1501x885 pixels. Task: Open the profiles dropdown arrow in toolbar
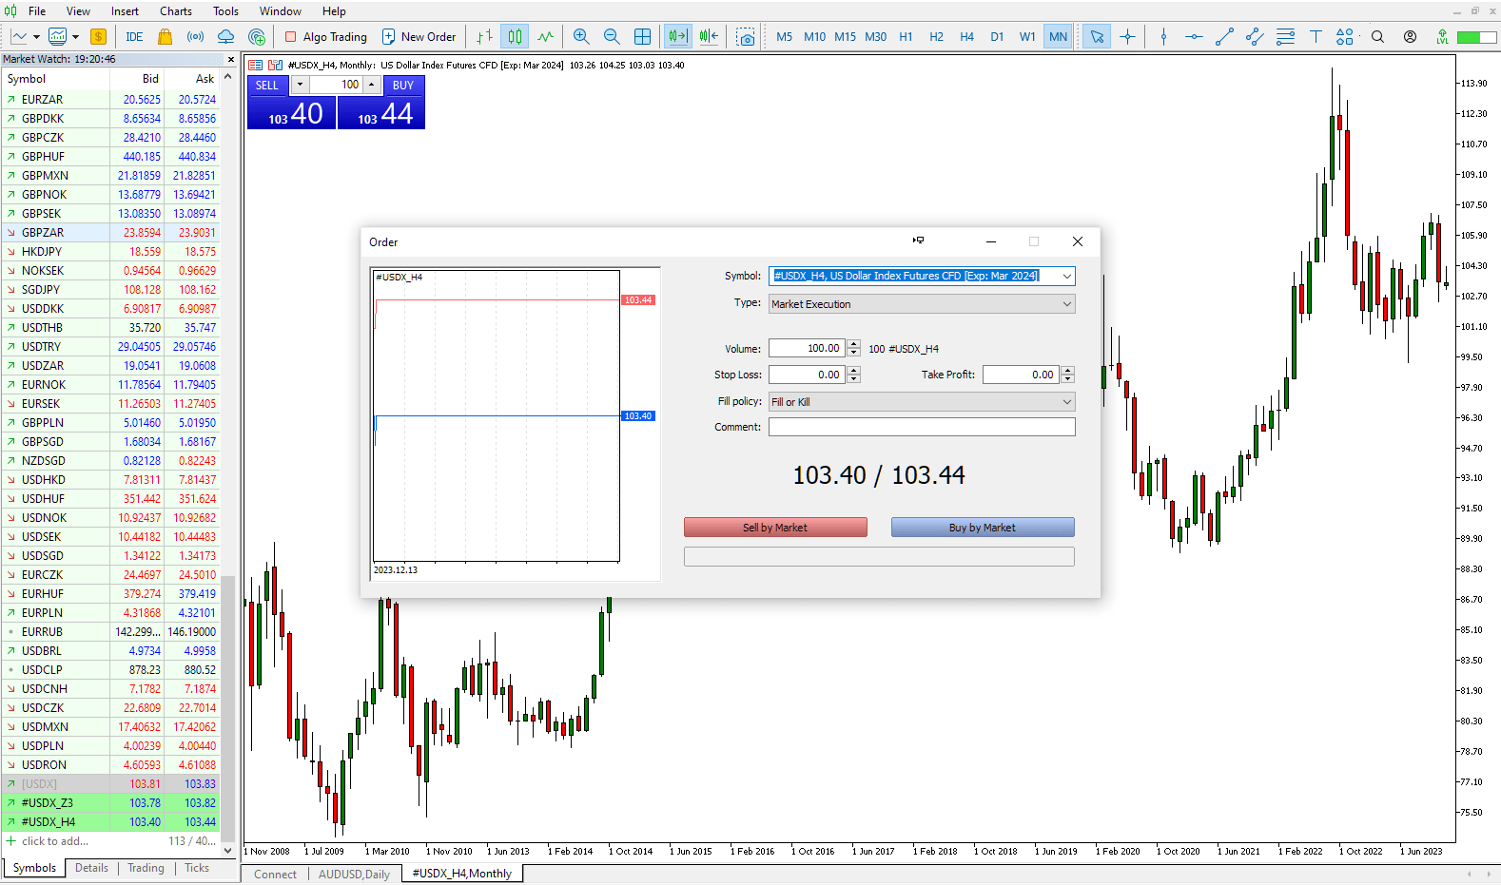(x=75, y=37)
